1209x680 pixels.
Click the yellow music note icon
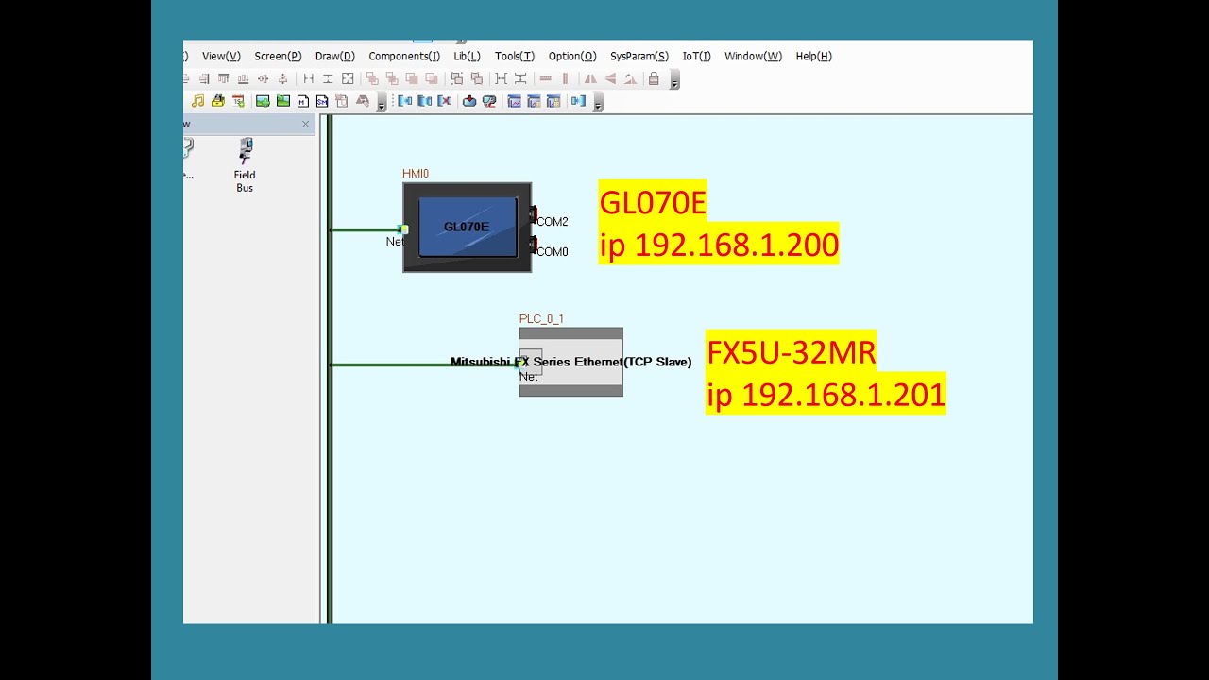coord(197,101)
